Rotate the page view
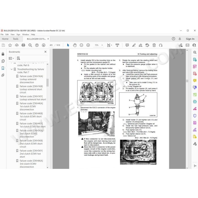The width and height of the screenshot is (198, 198). click(x=161, y=45)
